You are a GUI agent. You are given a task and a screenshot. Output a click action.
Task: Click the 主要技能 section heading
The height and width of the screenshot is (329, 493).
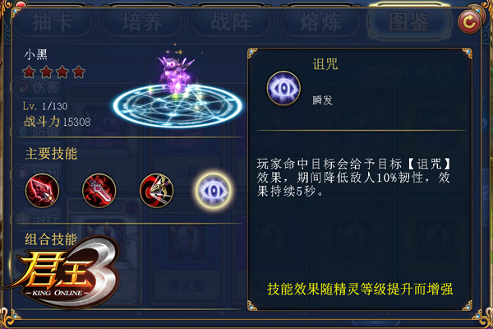point(51,154)
